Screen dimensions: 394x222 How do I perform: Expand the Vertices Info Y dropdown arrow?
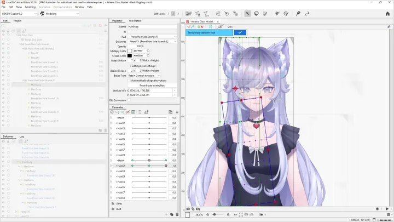175,95
